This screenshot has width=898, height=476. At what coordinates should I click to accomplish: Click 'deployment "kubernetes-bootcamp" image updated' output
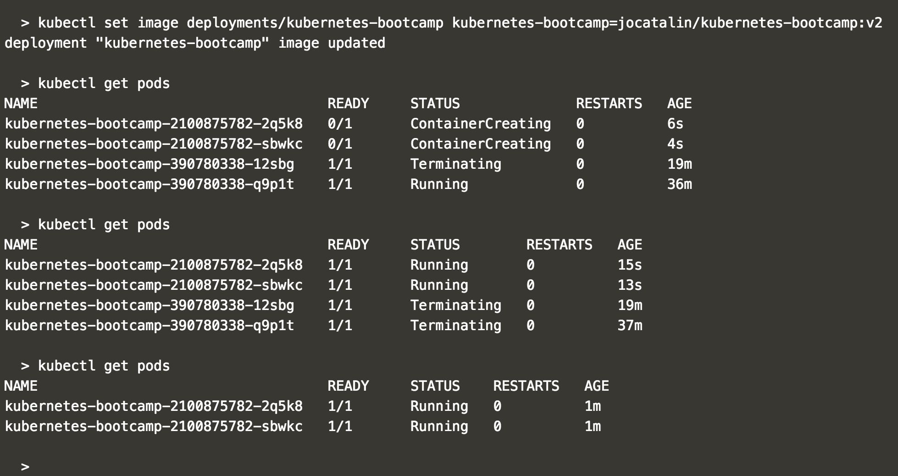pyautogui.click(x=195, y=44)
